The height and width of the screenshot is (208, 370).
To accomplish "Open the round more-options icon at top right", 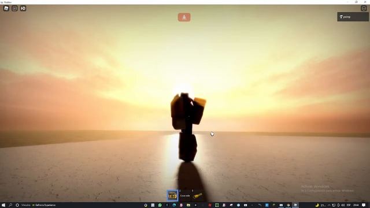I will (364, 8).
